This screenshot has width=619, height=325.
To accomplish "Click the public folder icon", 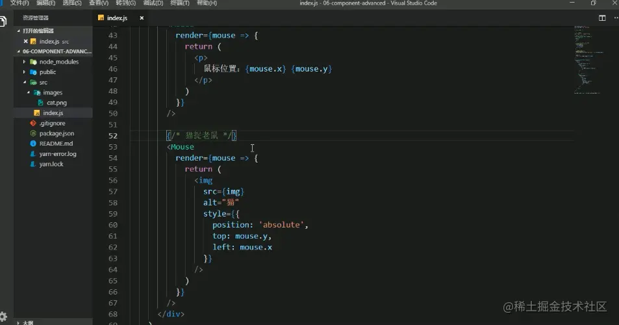I will pos(34,72).
